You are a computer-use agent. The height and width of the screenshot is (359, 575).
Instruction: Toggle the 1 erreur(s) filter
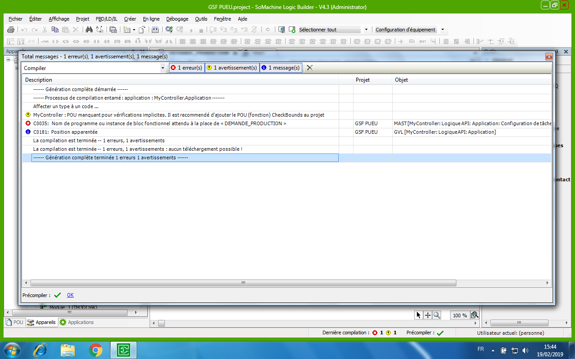(186, 68)
